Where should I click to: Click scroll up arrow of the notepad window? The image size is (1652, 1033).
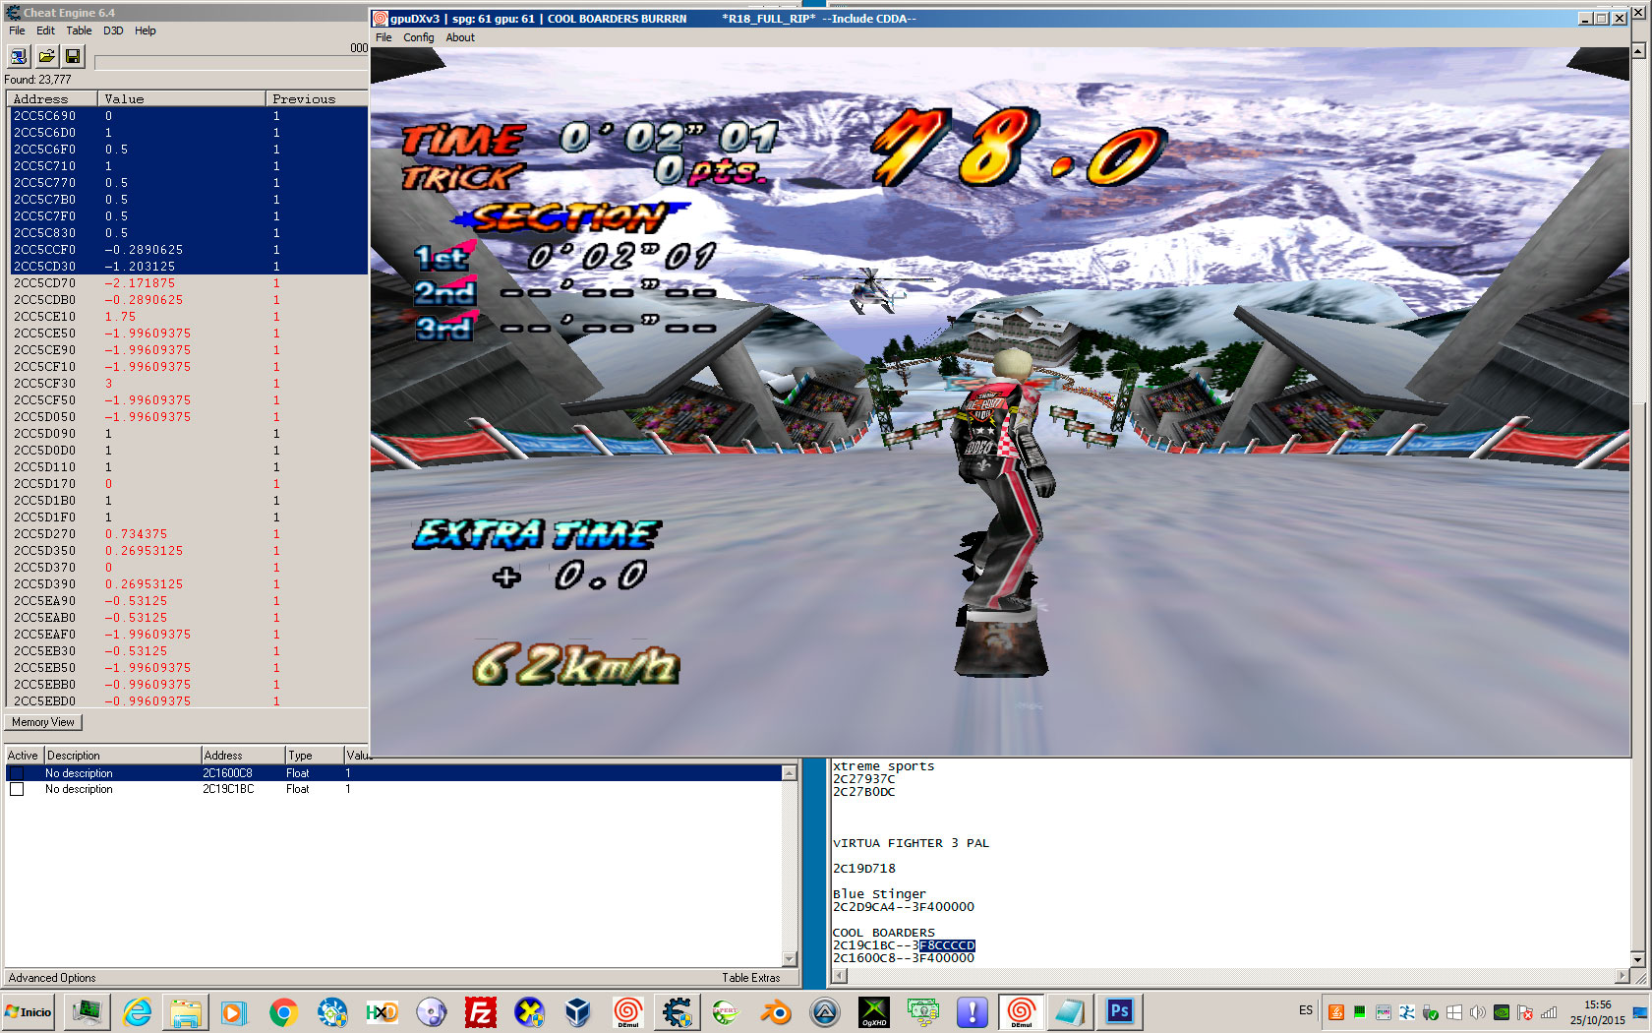[x=1637, y=50]
